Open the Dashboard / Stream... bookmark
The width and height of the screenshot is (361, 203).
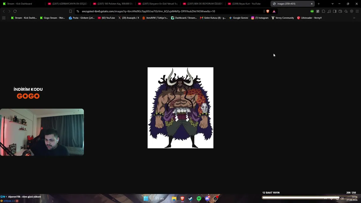184,18
